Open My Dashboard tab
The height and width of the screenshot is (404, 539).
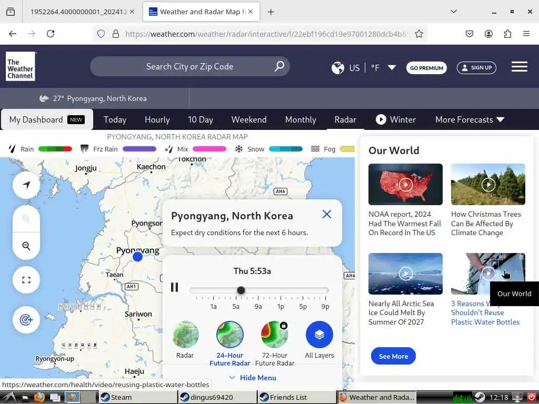click(47, 119)
